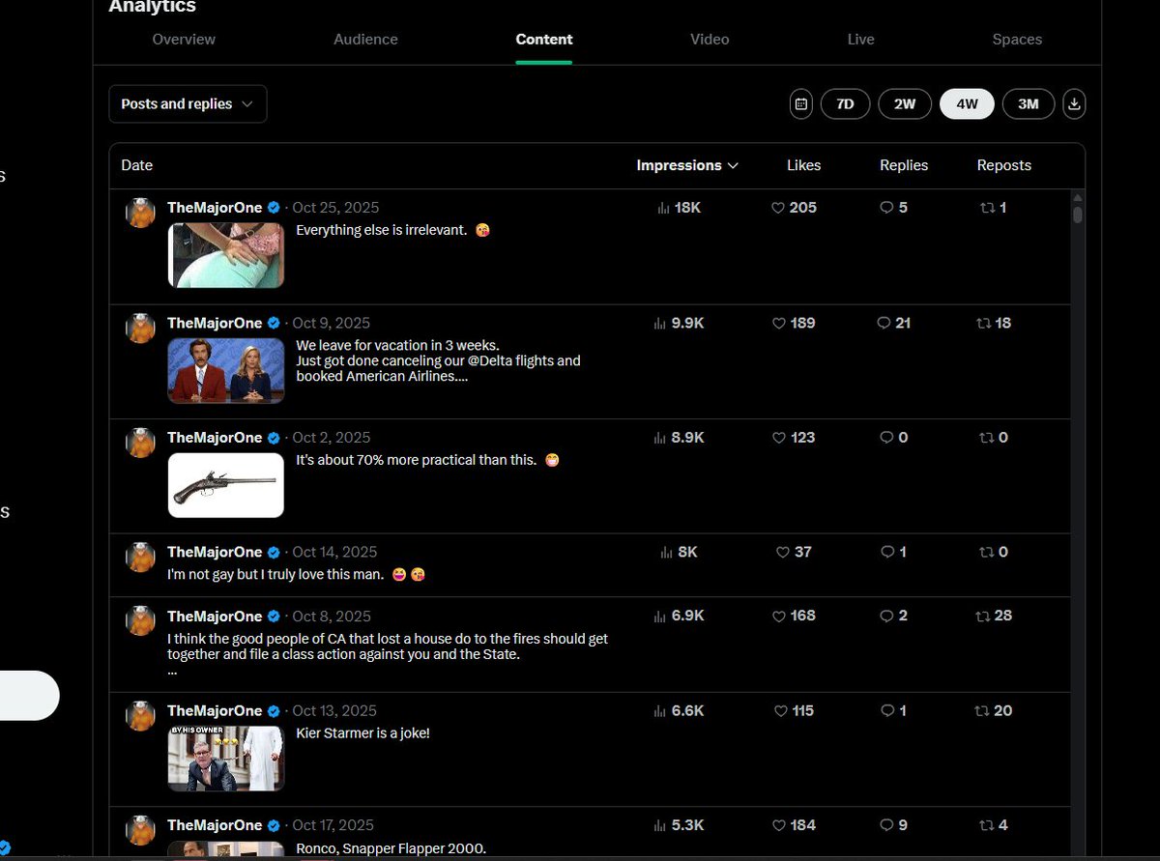The width and height of the screenshot is (1160, 861).
Task: Sort by the Likes column header
Action: tap(803, 165)
